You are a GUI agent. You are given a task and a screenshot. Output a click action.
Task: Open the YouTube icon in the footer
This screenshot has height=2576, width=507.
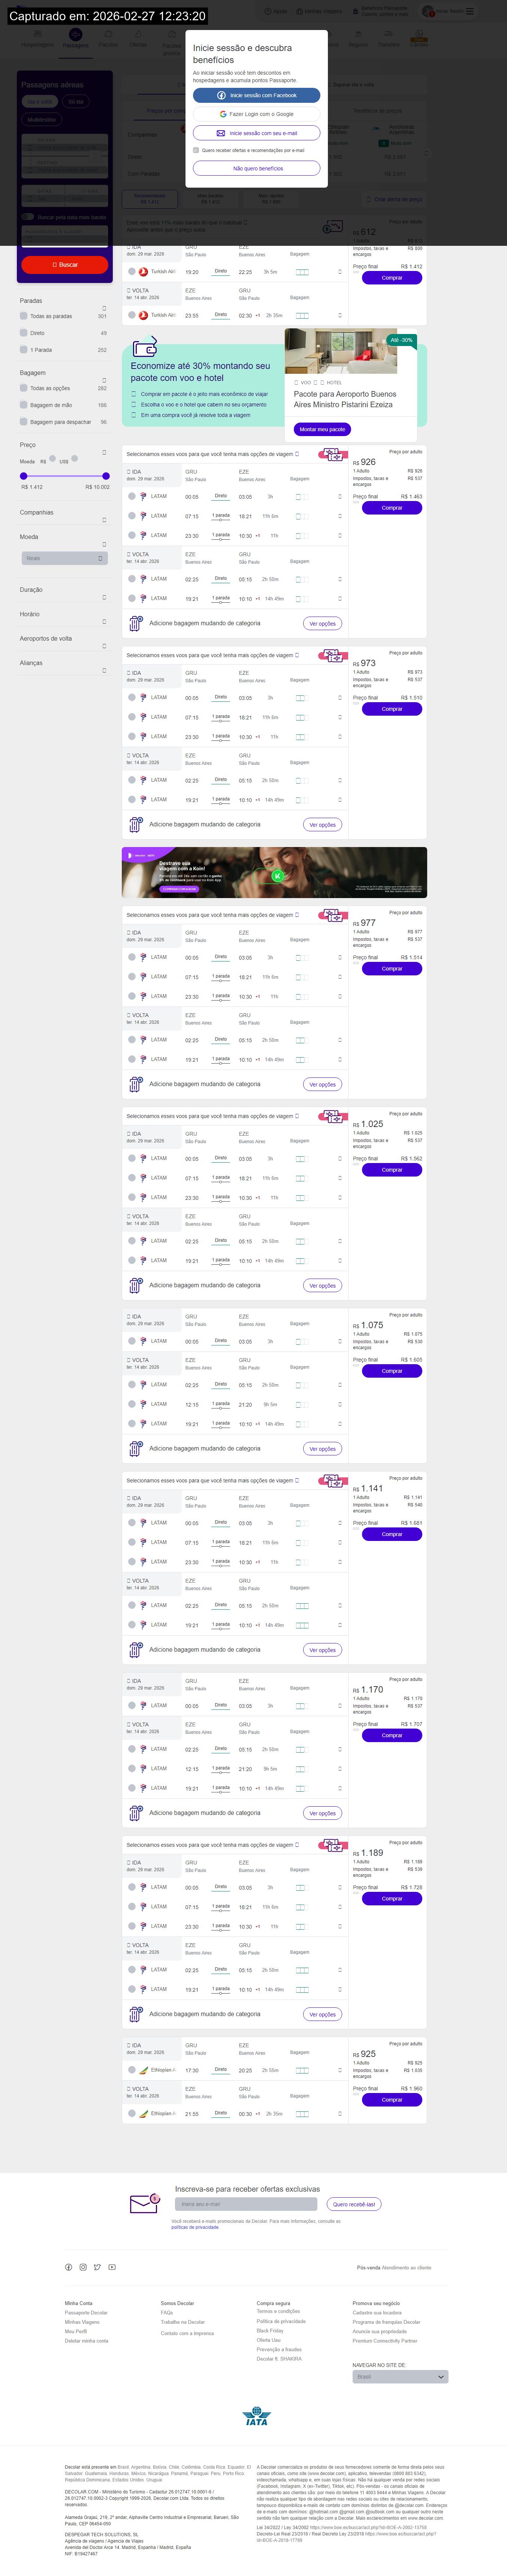(112, 2267)
